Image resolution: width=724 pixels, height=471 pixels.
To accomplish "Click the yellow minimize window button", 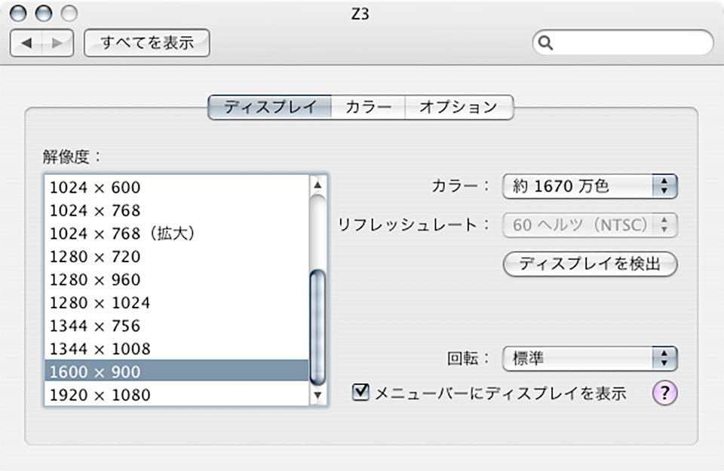I will (44, 14).
